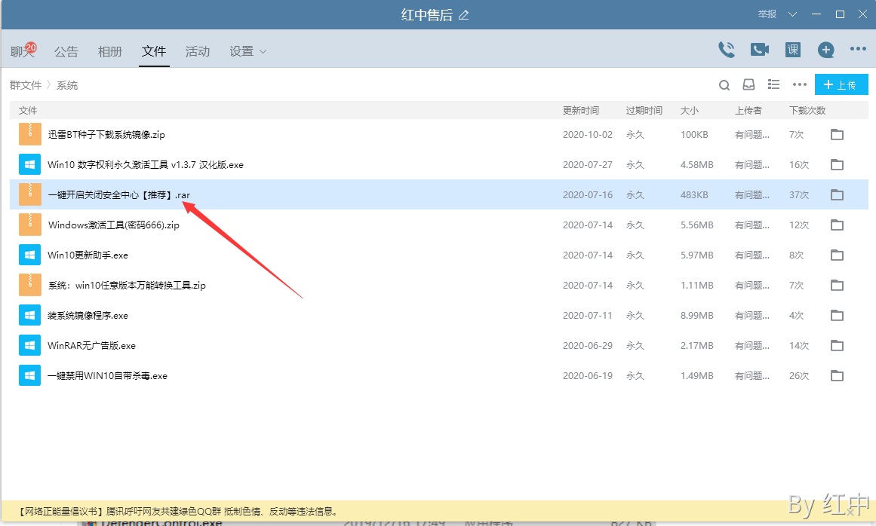876x526 pixels.
Task: Open the 设置 dropdown chevron
Action: point(263,51)
